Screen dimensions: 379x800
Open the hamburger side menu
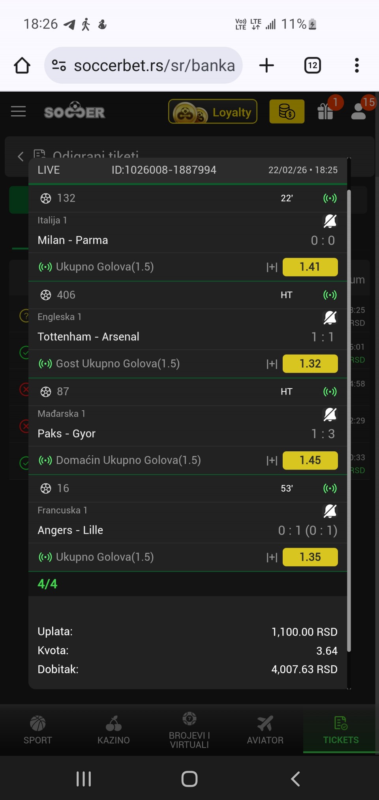point(18,112)
